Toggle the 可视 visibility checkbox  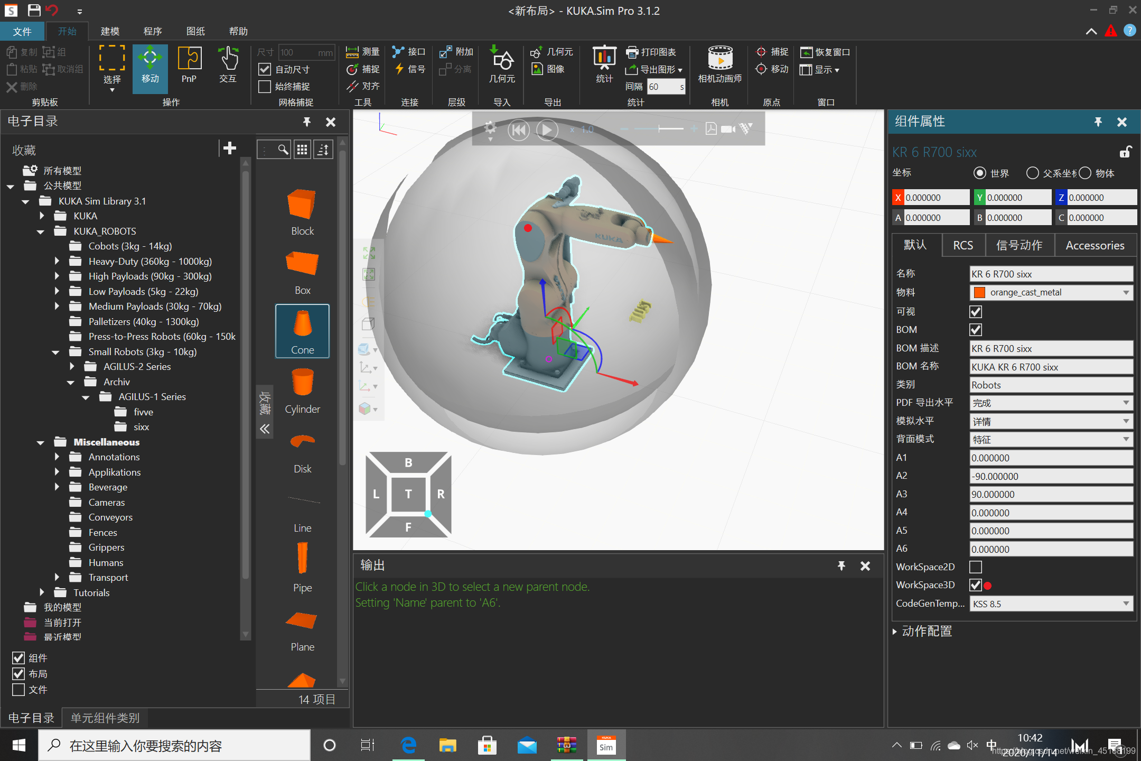976,312
